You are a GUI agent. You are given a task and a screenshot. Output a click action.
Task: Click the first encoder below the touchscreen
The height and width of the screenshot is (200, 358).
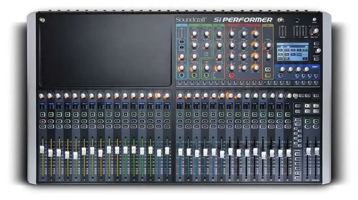[282, 69]
